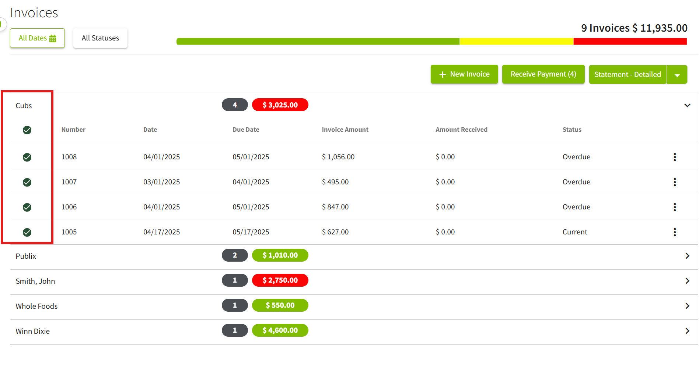Click the Publix $ 1,010.00 green badge

coord(280,255)
